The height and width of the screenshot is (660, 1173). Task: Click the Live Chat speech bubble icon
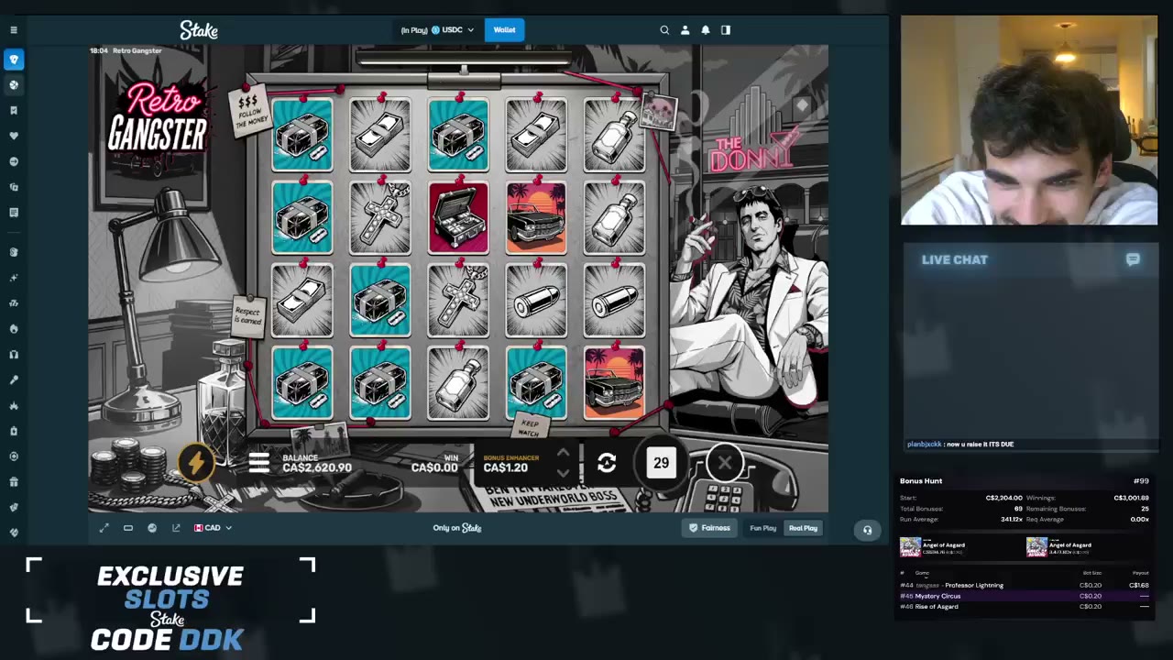click(x=1133, y=259)
